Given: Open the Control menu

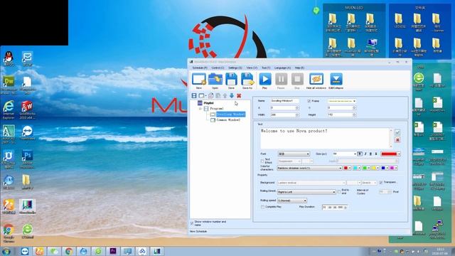Looking at the screenshot, I should pos(218,68).
